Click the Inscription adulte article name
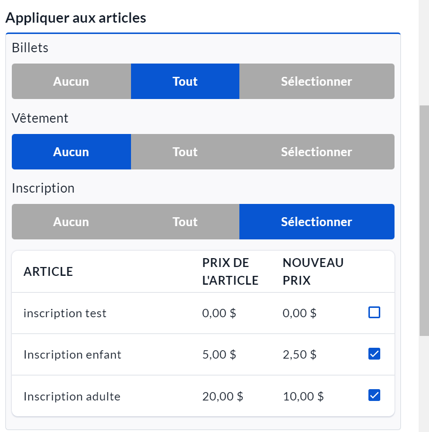The image size is (429, 432). [72, 396]
